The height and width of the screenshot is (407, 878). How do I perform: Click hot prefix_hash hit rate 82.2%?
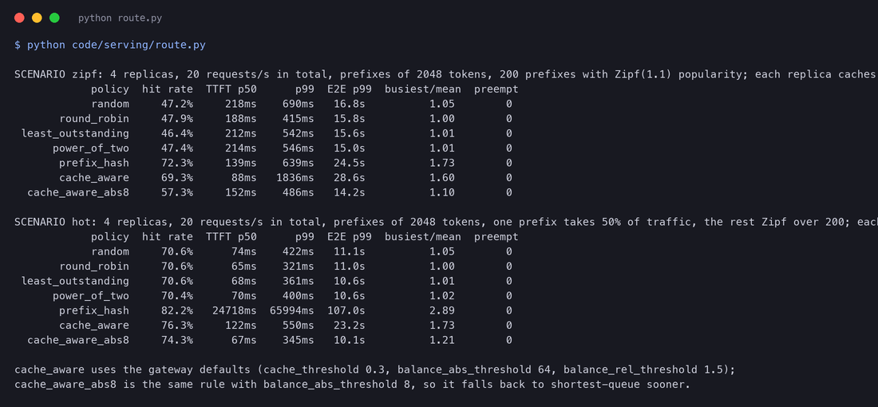click(x=177, y=310)
